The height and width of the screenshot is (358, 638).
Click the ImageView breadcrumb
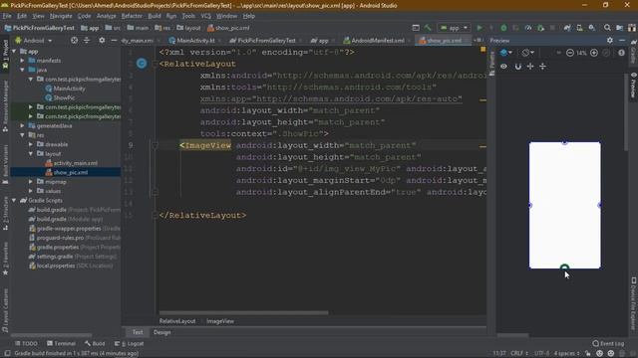tap(220, 321)
